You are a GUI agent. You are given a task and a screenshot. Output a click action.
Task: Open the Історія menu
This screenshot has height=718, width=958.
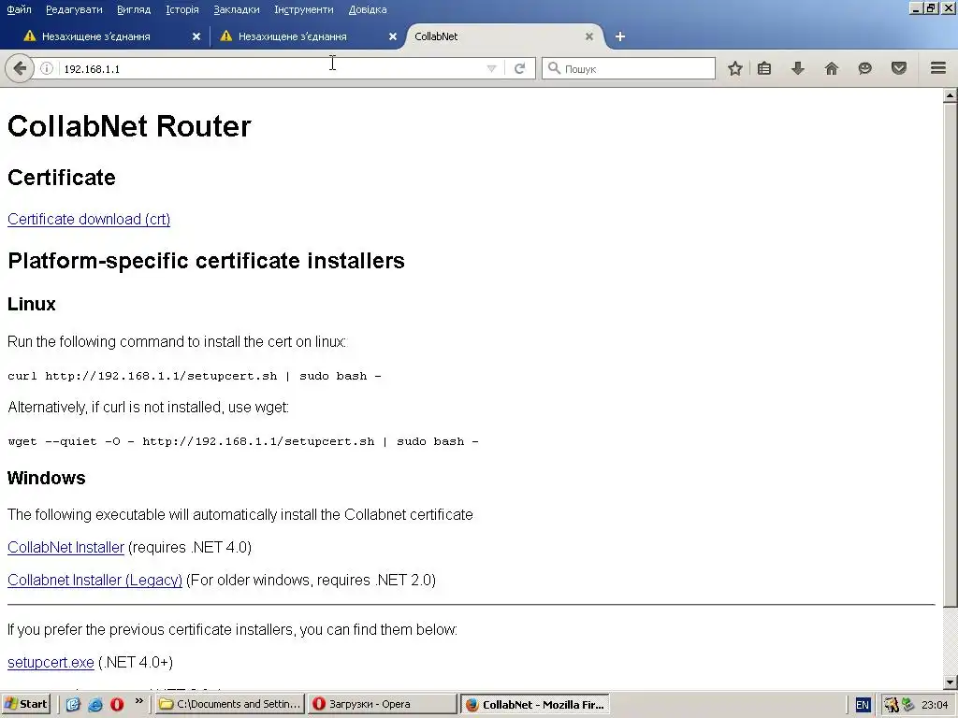tap(182, 9)
